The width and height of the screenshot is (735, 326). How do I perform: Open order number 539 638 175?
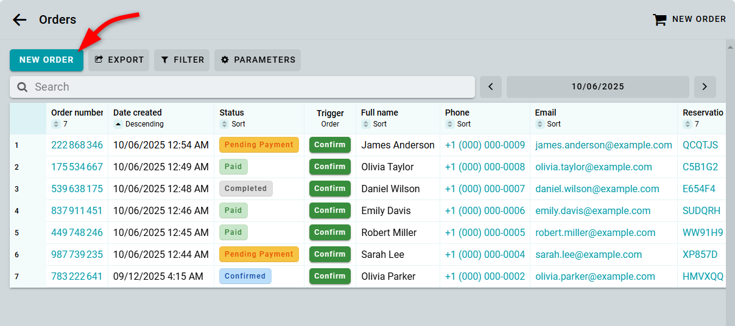tap(77, 189)
